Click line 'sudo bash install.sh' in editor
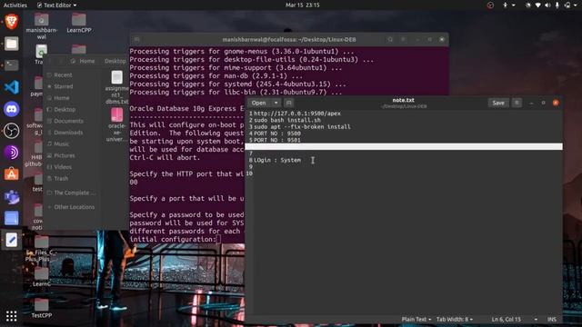582x327 pixels. (287, 120)
